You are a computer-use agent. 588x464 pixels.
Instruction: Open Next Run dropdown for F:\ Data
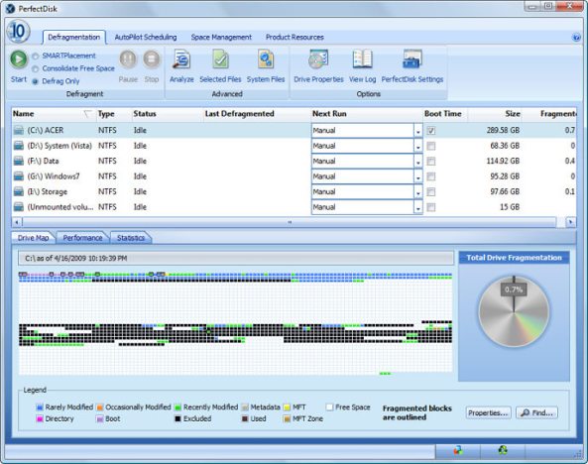click(418, 162)
